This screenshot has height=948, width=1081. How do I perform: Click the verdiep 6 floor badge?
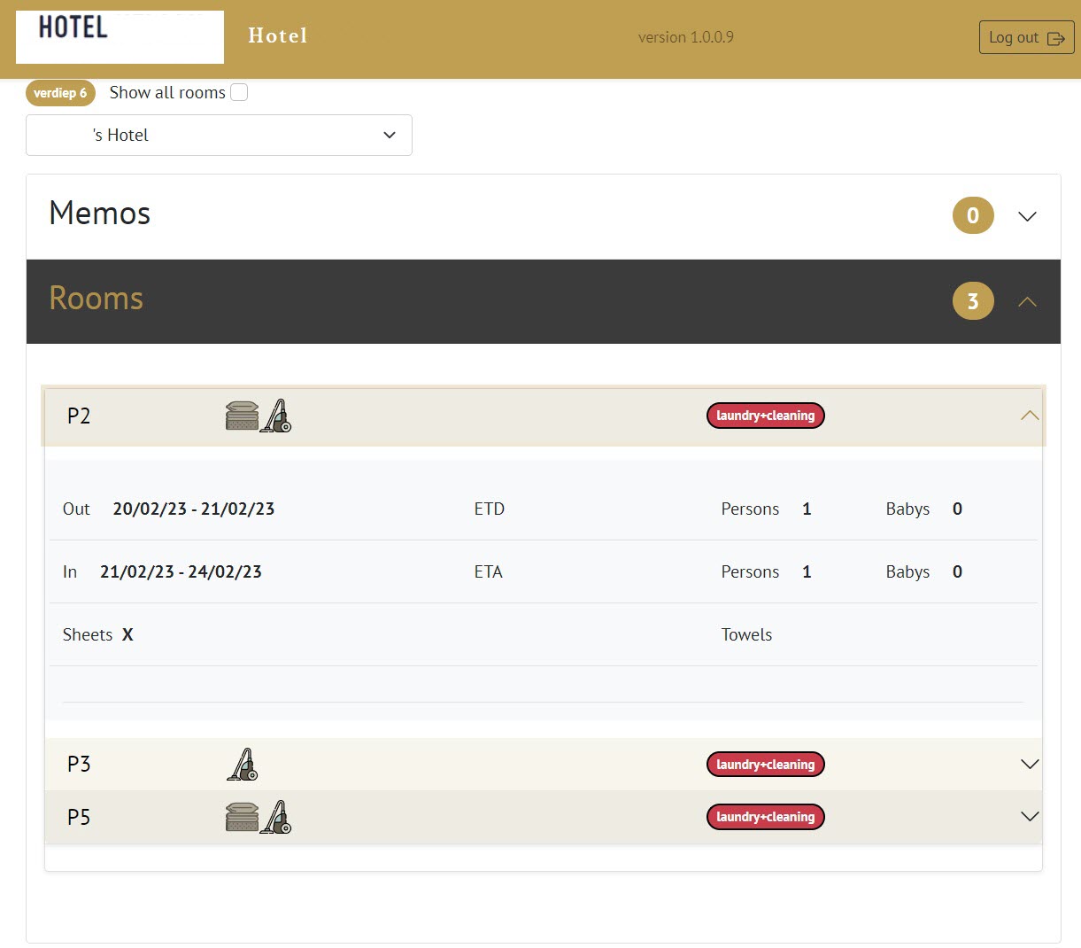point(60,93)
